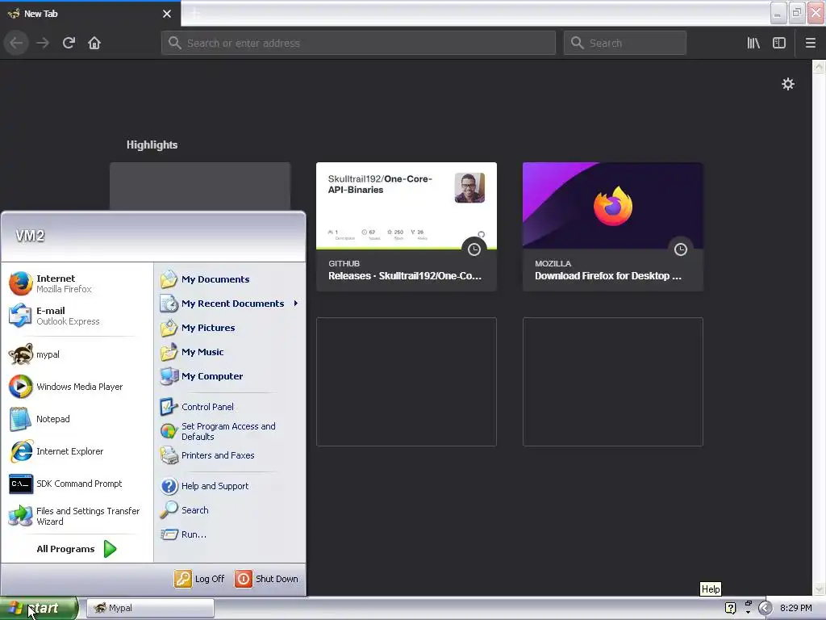Open My Documents folder

pyautogui.click(x=230, y=279)
